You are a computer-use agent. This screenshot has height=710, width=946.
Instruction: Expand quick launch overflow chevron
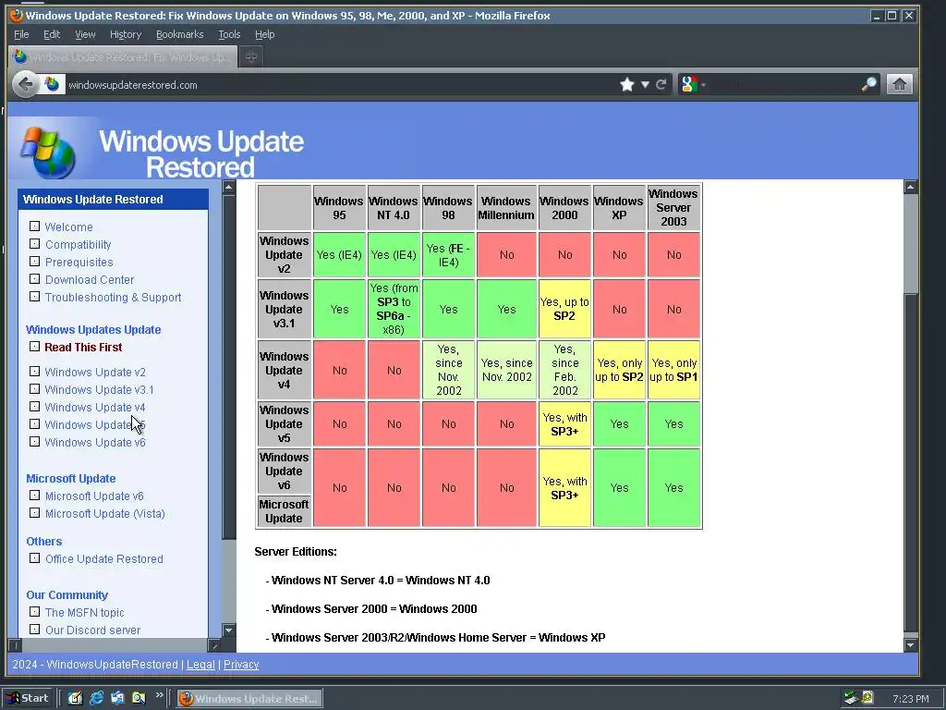[x=159, y=695]
